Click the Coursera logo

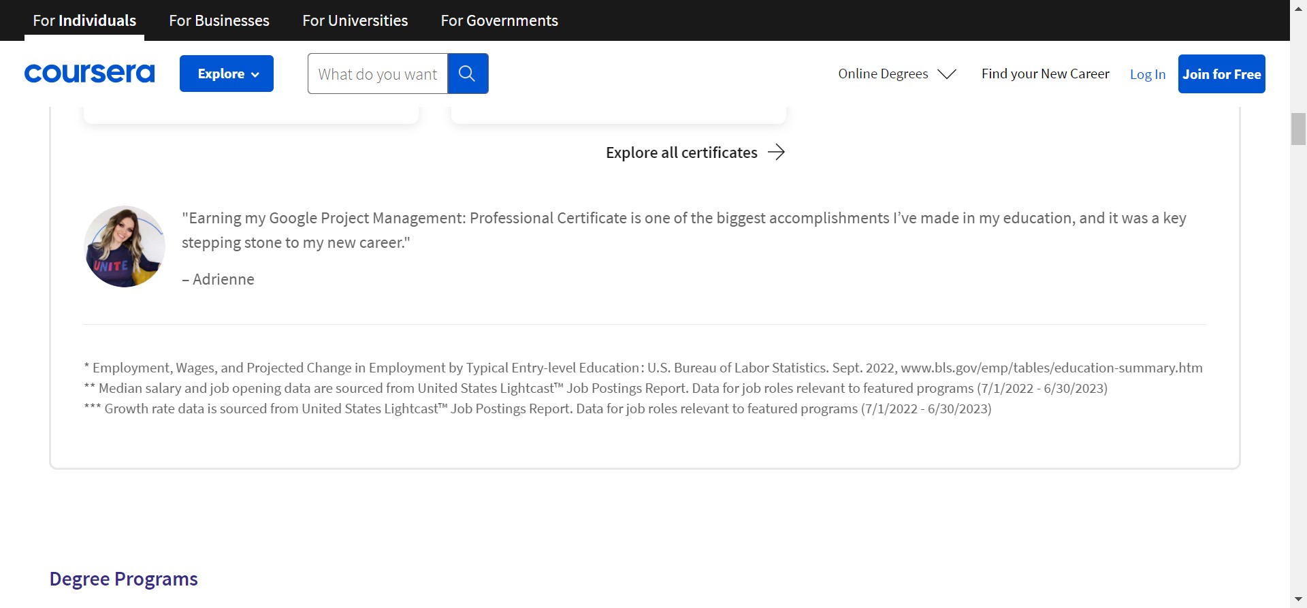89,74
